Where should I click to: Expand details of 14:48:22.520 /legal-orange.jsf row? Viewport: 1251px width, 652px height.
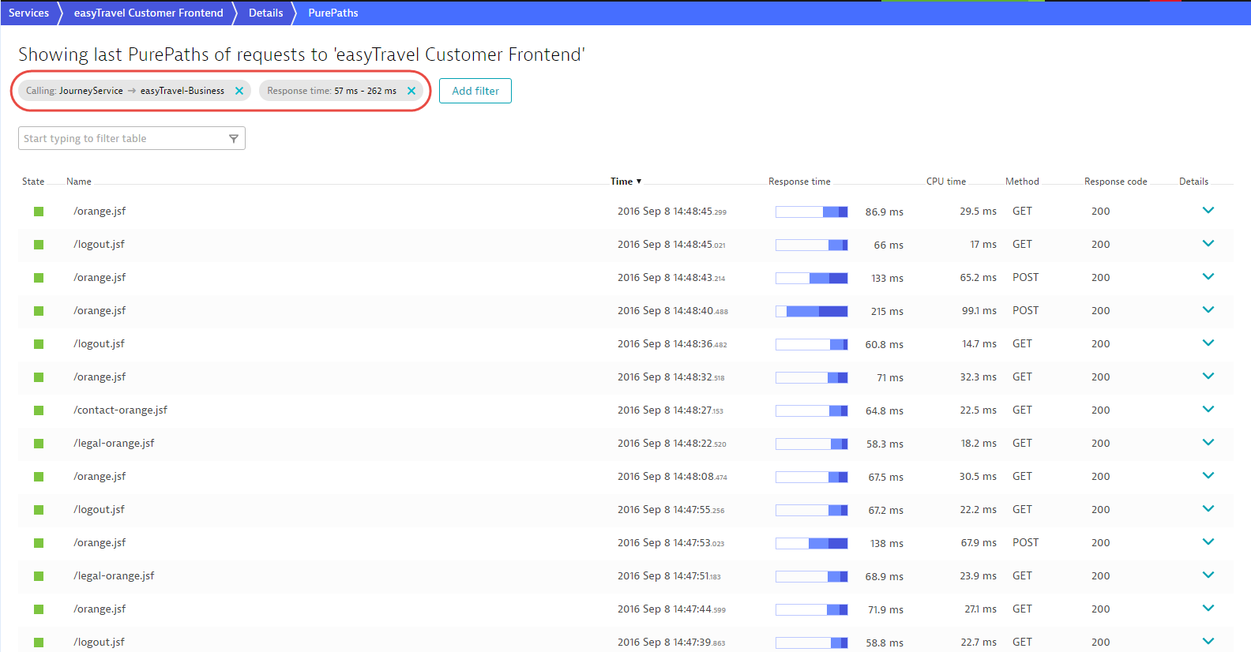pos(1208,443)
